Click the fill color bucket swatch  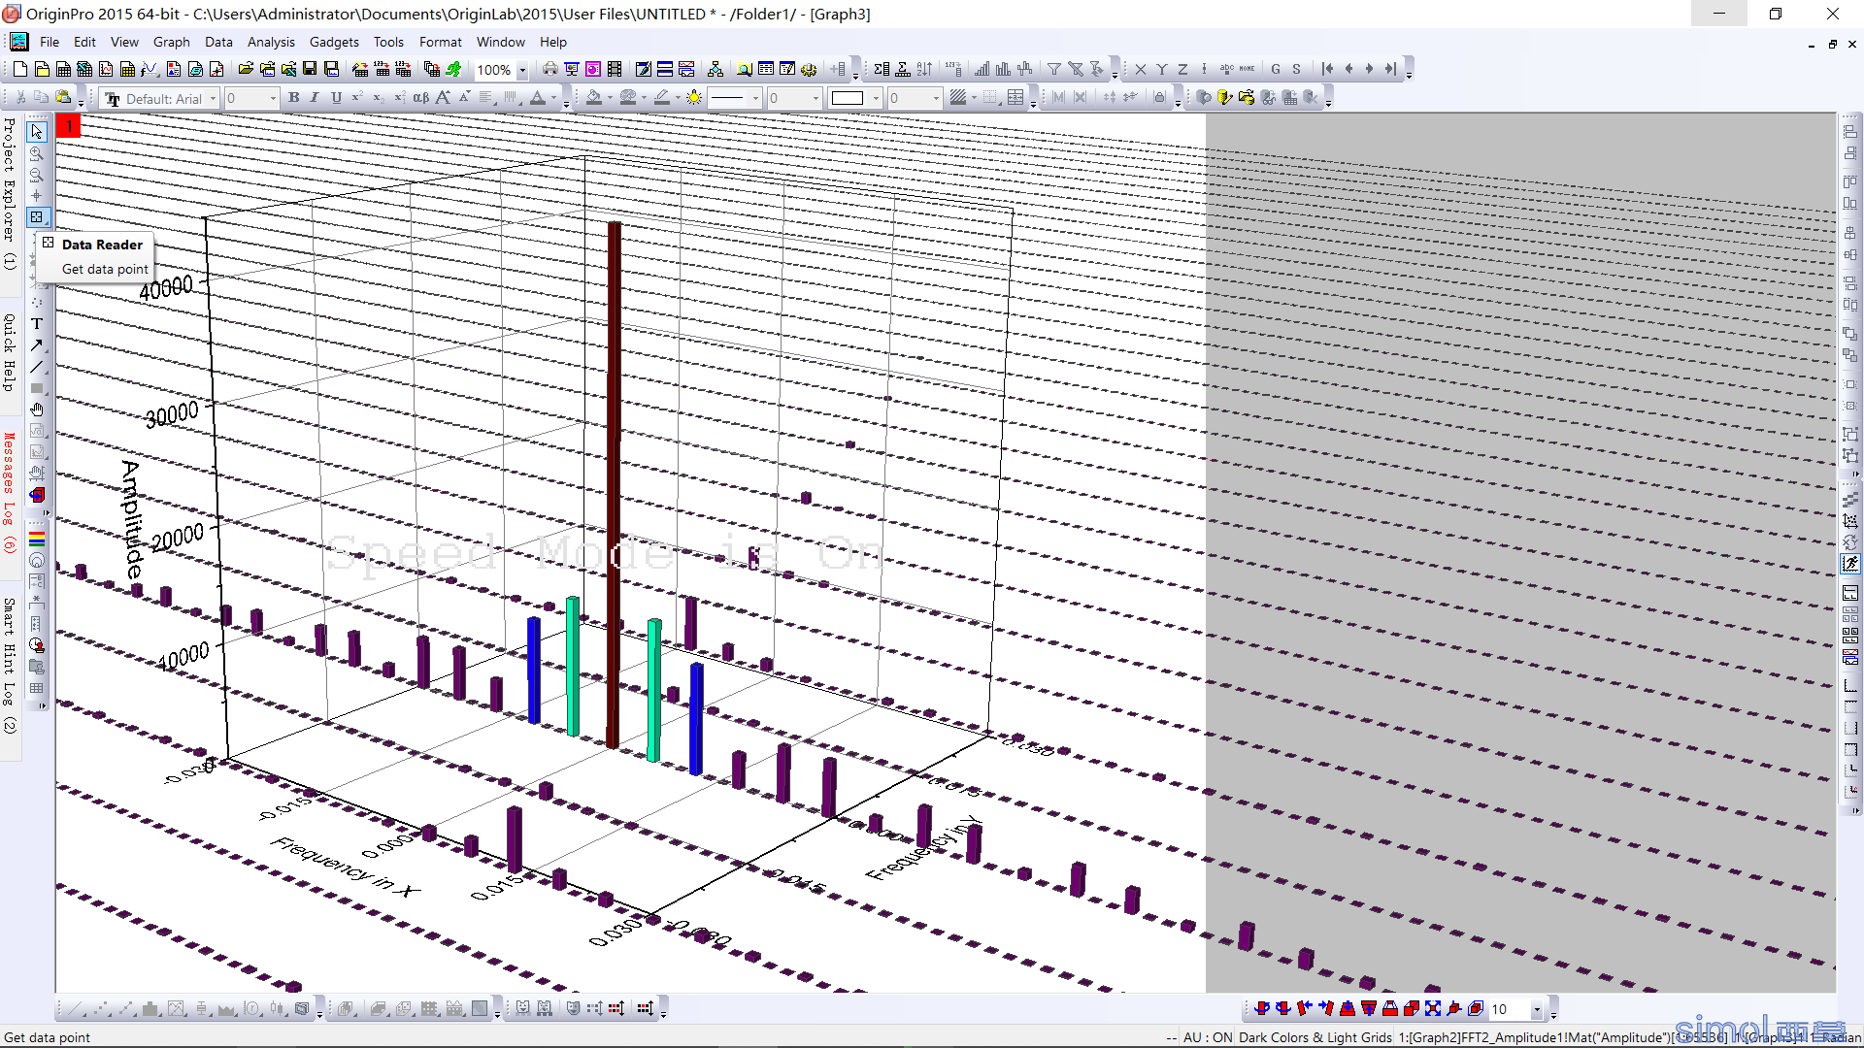pyautogui.click(x=594, y=98)
